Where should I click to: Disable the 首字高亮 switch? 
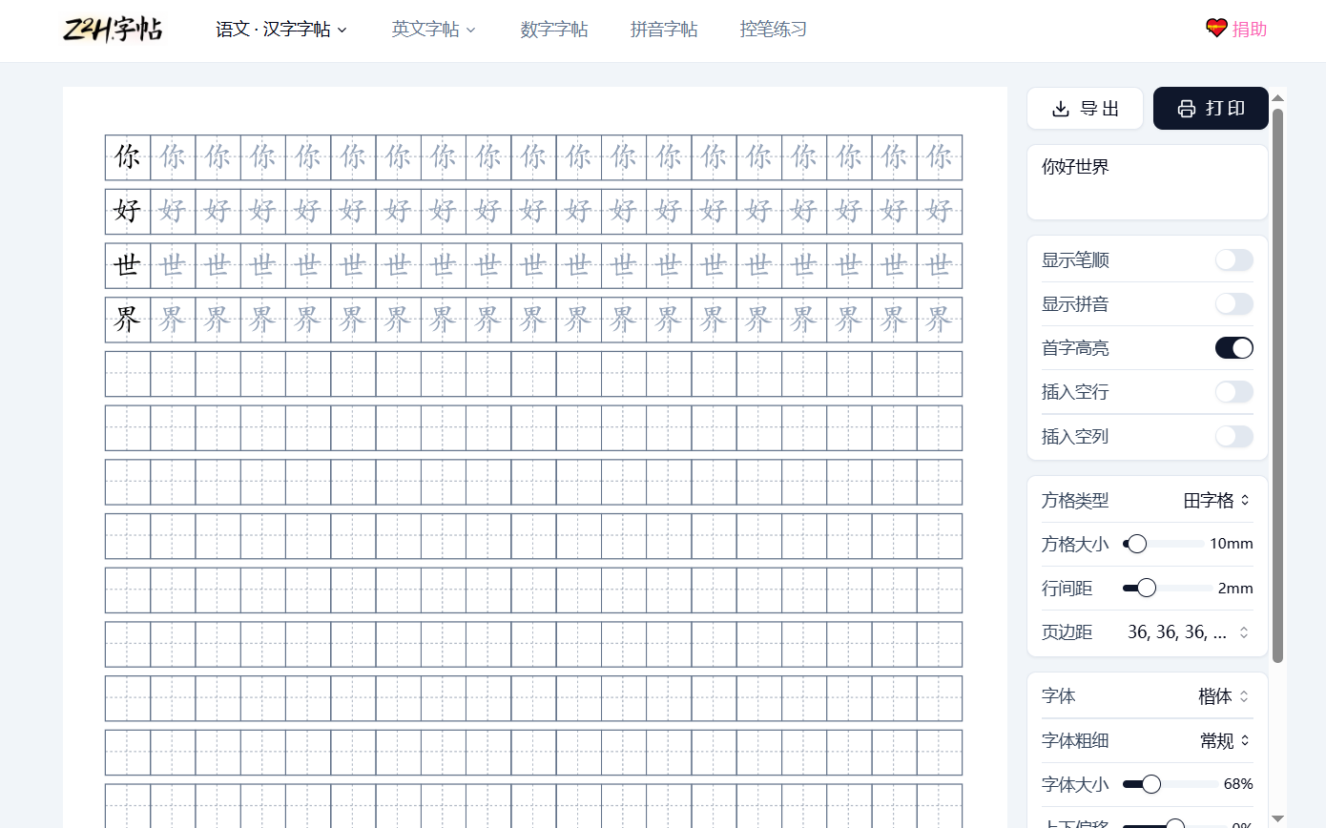tap(1233, 348)
